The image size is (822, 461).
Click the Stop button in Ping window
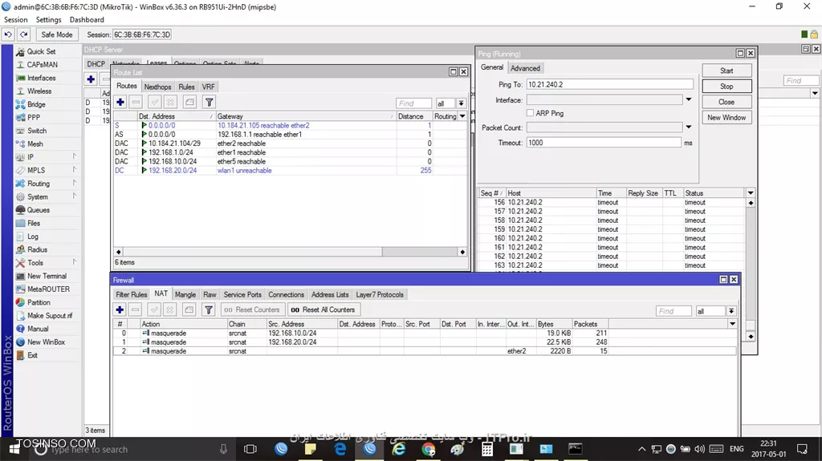pos(726,87)
